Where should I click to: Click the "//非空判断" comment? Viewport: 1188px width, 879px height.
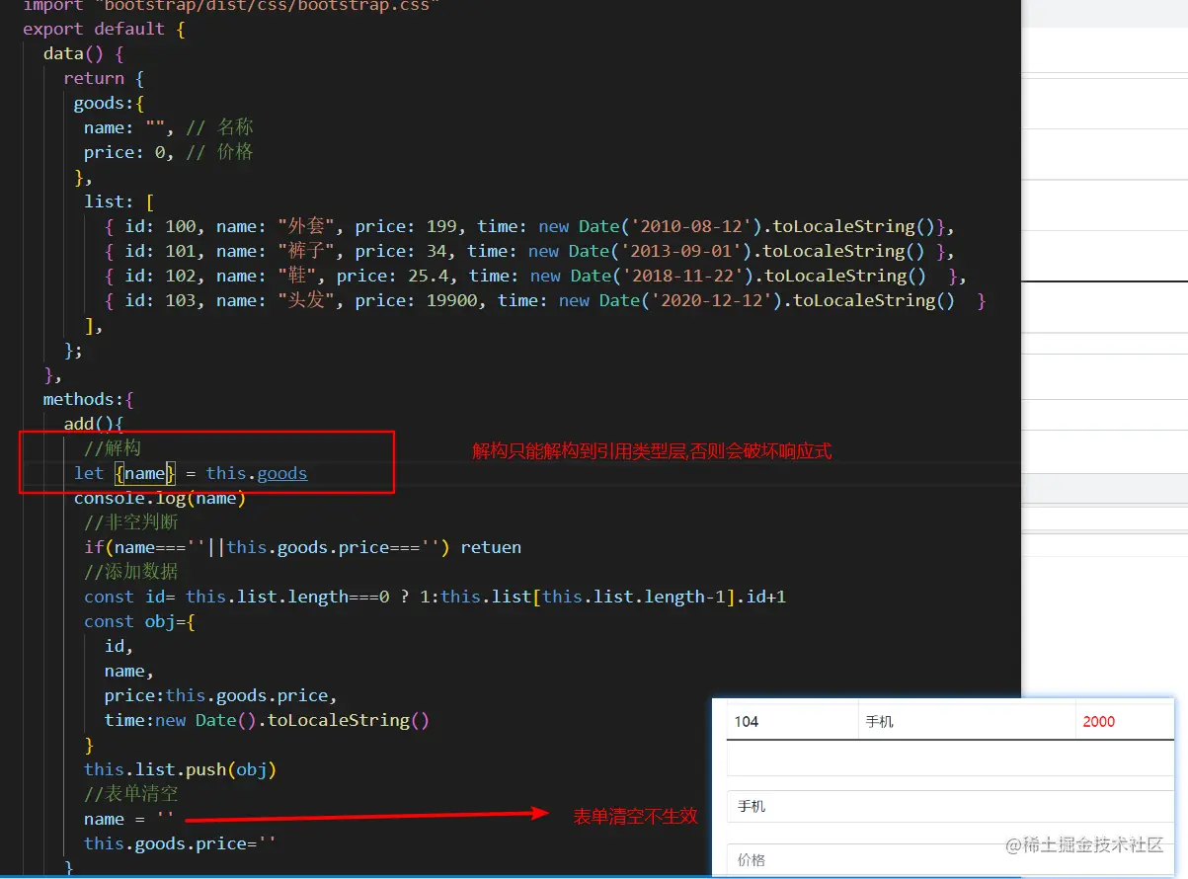coord(131,522)
